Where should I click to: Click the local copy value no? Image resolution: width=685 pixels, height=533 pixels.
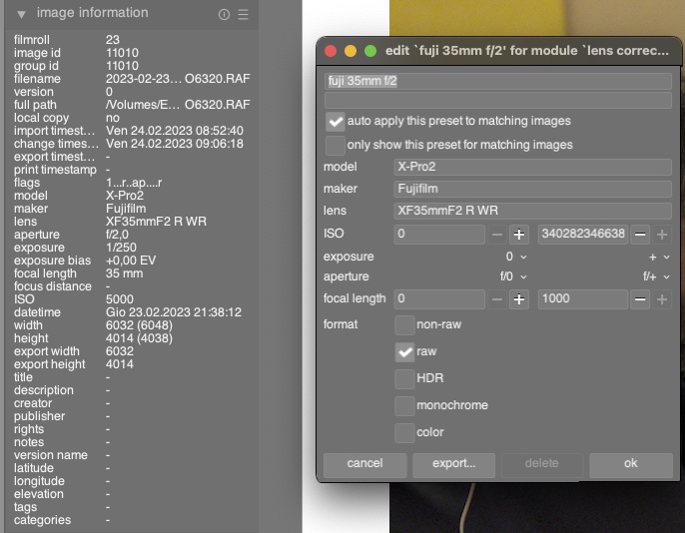pyautogui.click(x=113, y=118)
